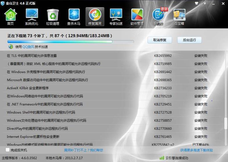The image size is (228, 162).
Task: Open 查杀木马 trojan scan icon
Action: point(74,17)
